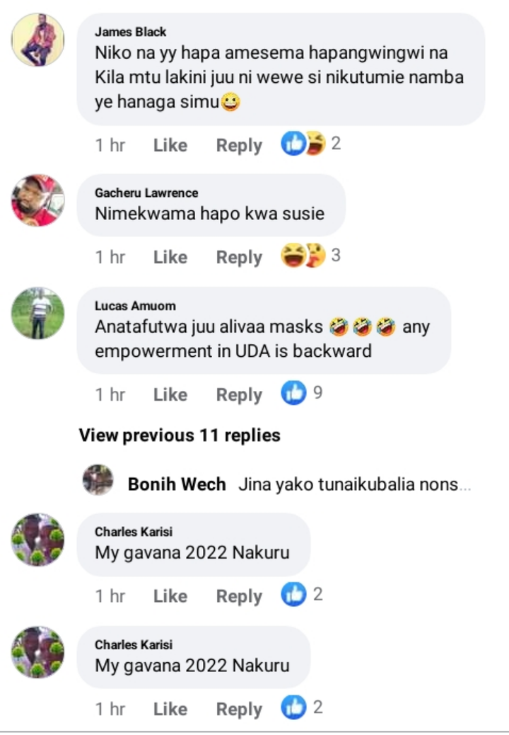The image size is (509, 735).
Task: Click the like icon on last Charles Karisi comment
Action: coord(293,707)
